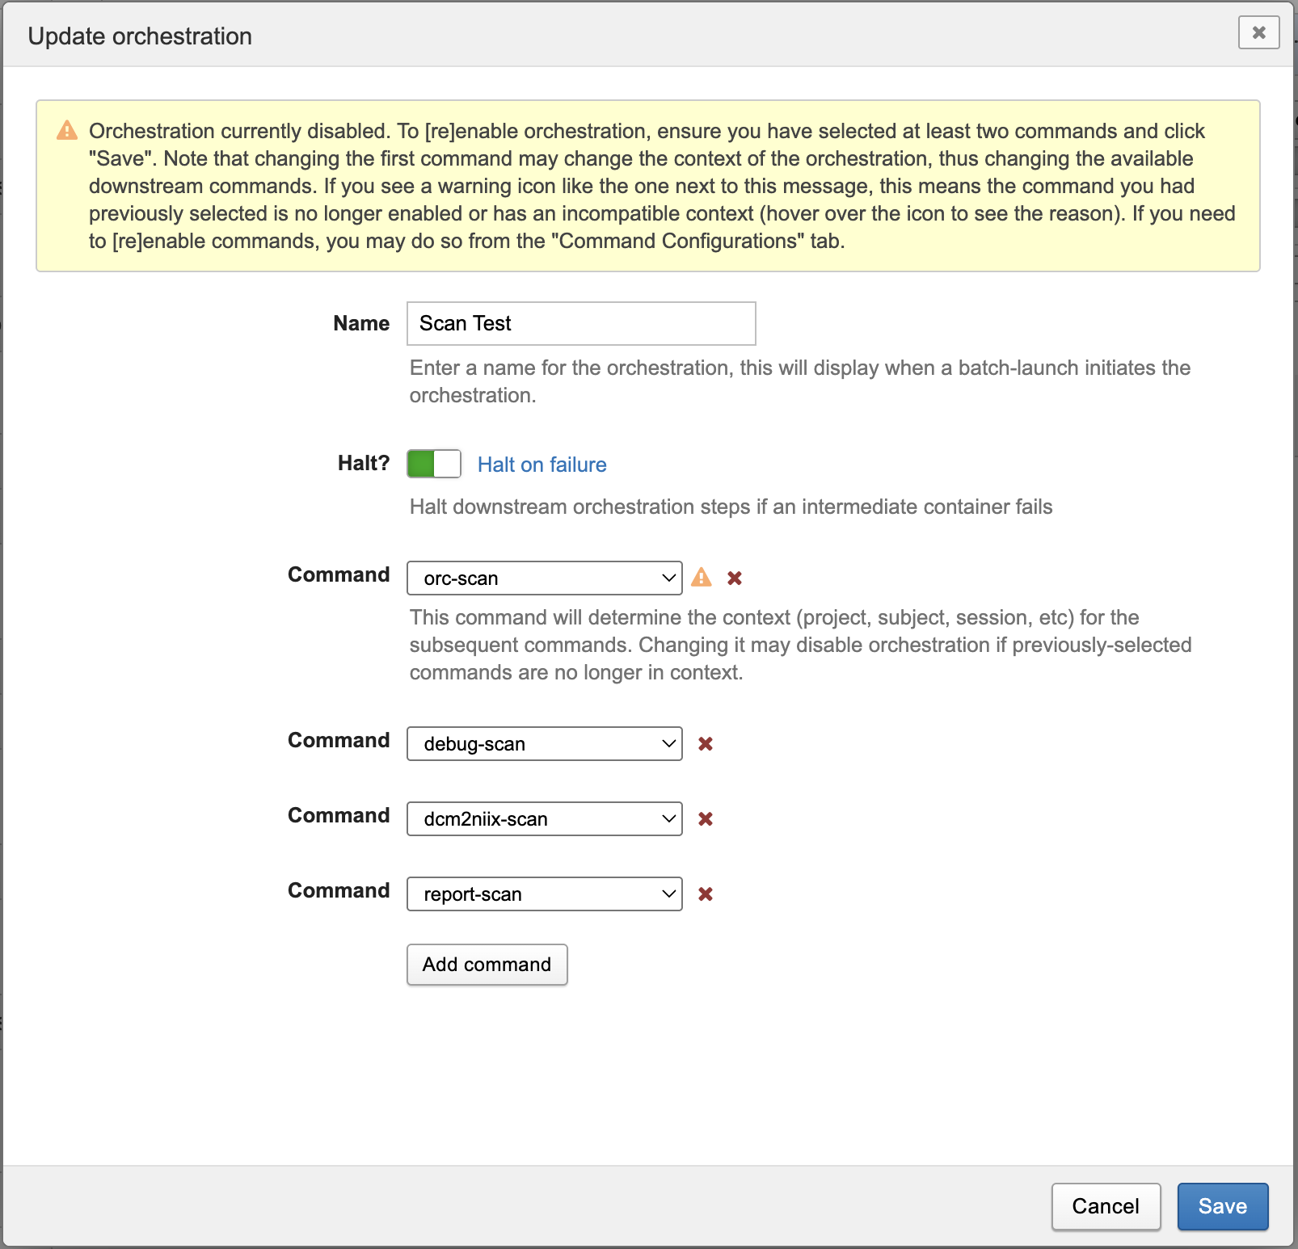The width and height of the screenshot is (1298, 1249).
Task: Toggle the Halt on failure switch
Action: tap(434, 464)
